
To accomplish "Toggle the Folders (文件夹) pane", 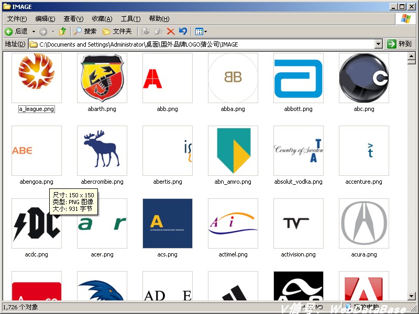I will (117, 31).
